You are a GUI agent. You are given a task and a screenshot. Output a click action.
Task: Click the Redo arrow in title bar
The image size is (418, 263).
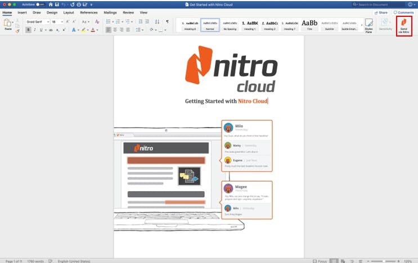(72, 4)
